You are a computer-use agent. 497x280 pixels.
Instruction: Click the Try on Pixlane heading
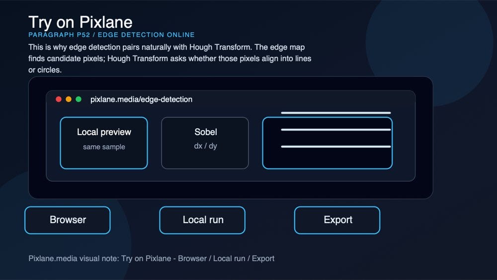click(81, 22)
